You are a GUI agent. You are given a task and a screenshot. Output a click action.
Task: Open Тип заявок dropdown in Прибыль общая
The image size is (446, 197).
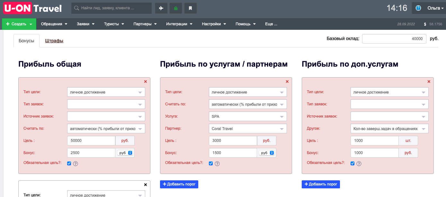pyautogui.click(x=106, y=104)
